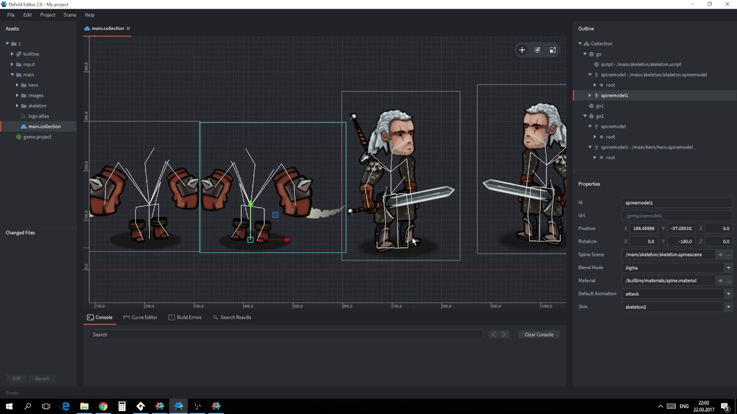Click the Diff button
The width and height of the screenshot is (737, 414).
pos(16,379)
